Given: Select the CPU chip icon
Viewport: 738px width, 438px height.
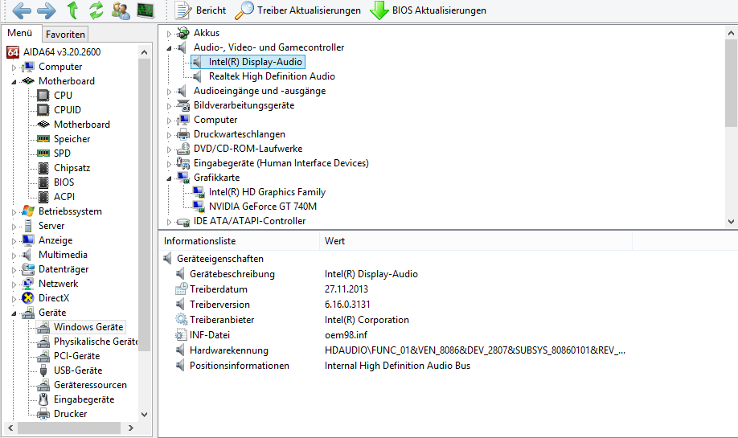Looking at the screenshot, I should 43,96.
